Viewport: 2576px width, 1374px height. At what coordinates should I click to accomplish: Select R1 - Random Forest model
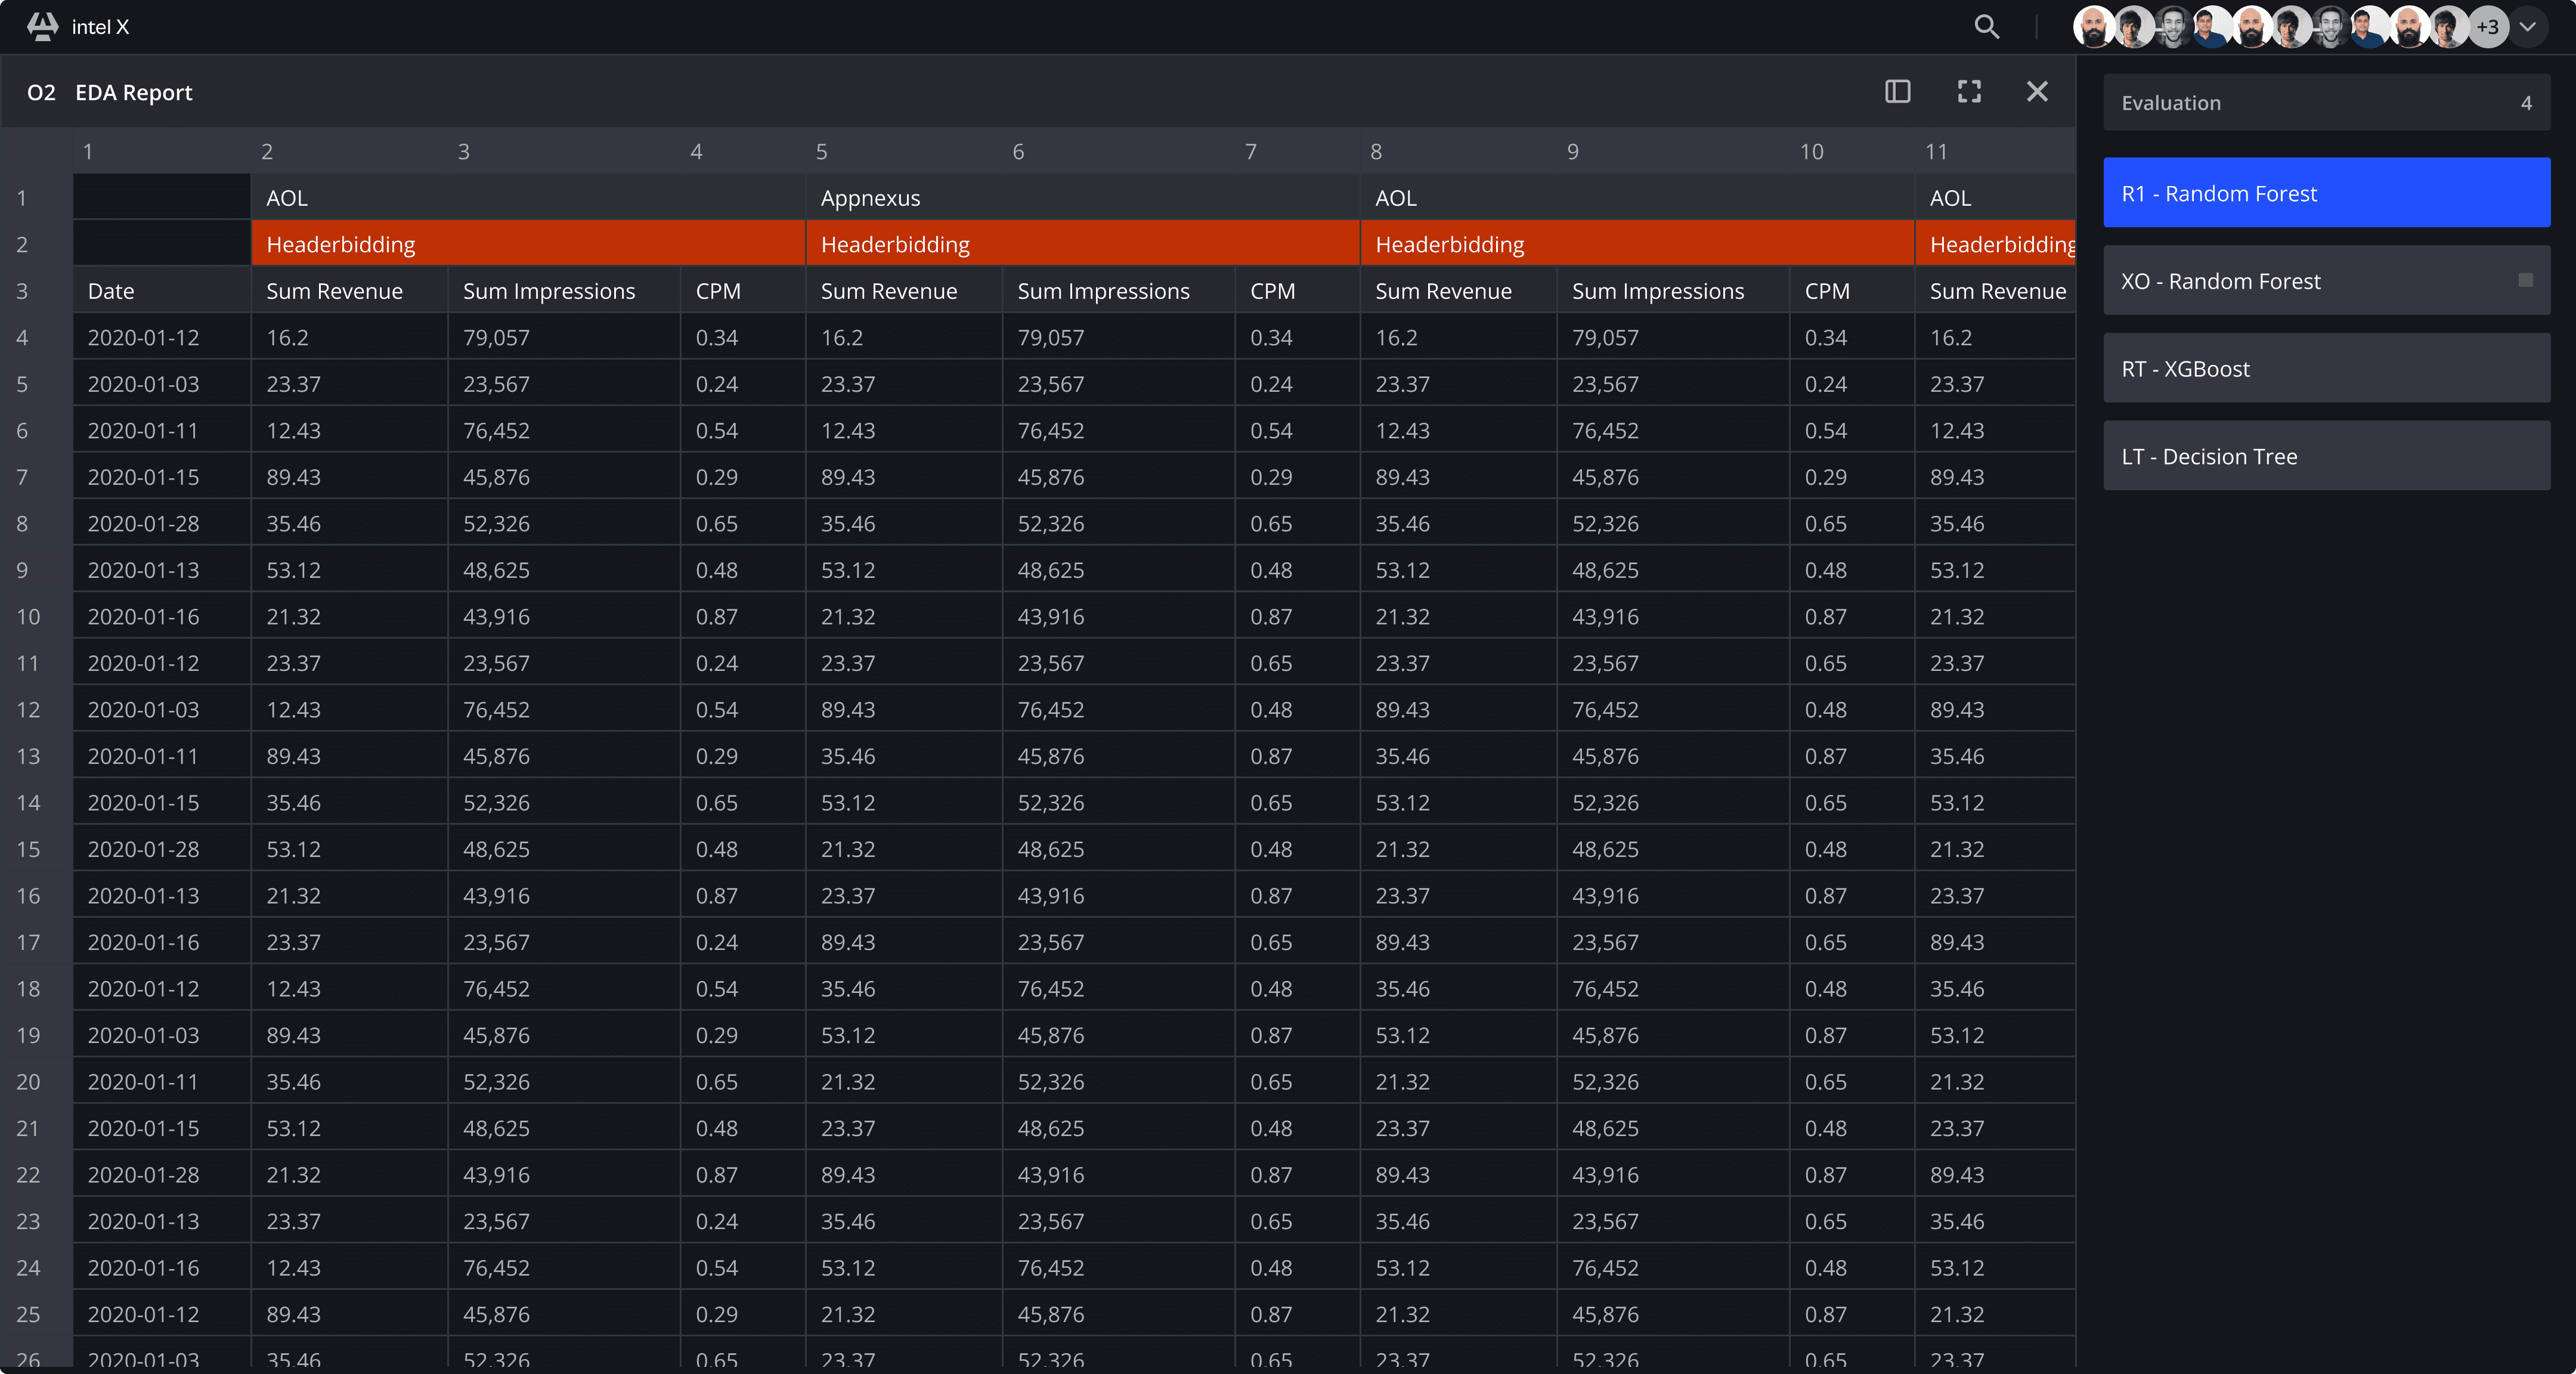(x=2326, y=193)
